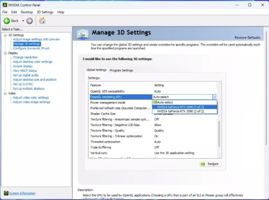Screen dimensions: 269x200
Task: Open Adjust desktop color settings
Action: click(x=33, y=62)
